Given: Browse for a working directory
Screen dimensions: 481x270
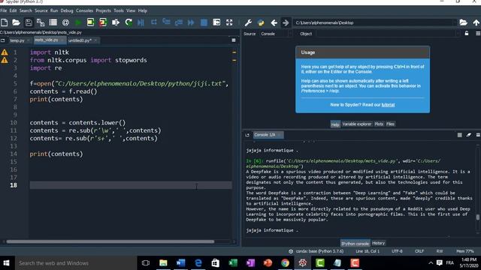Looking at the screenshot, I should (463, 22).
